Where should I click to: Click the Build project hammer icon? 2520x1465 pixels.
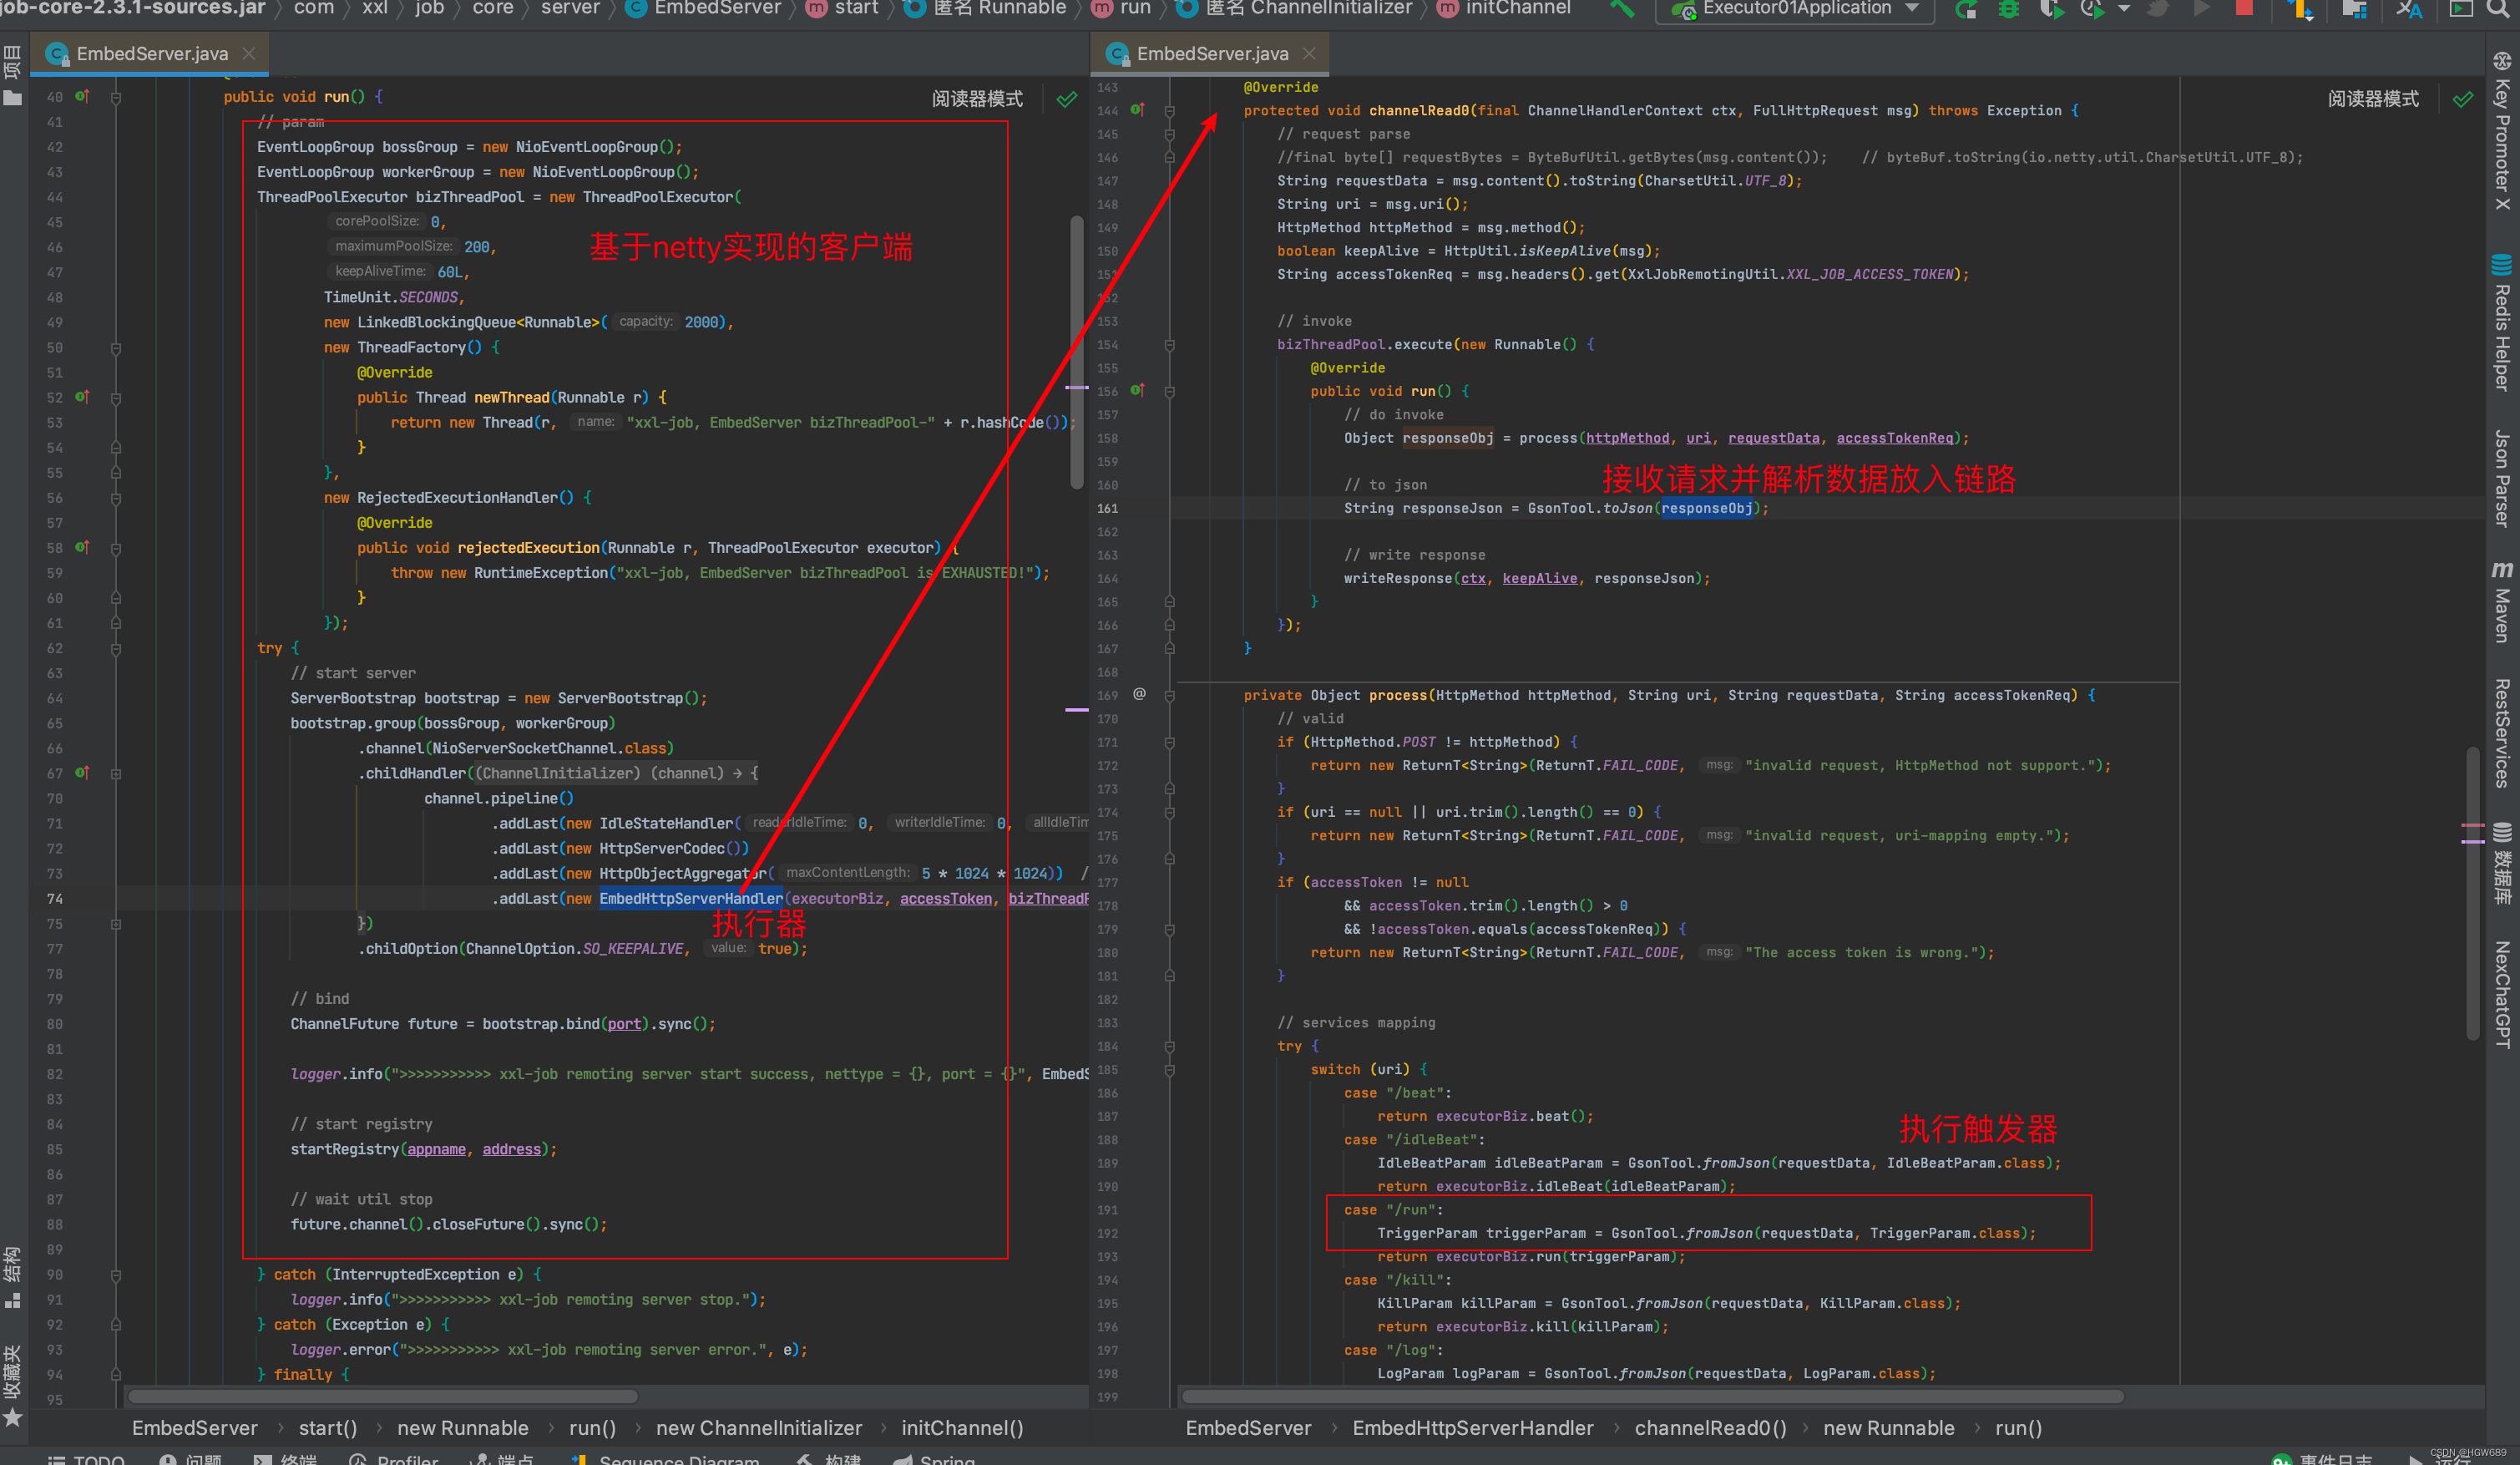(x=1621, y=9)
